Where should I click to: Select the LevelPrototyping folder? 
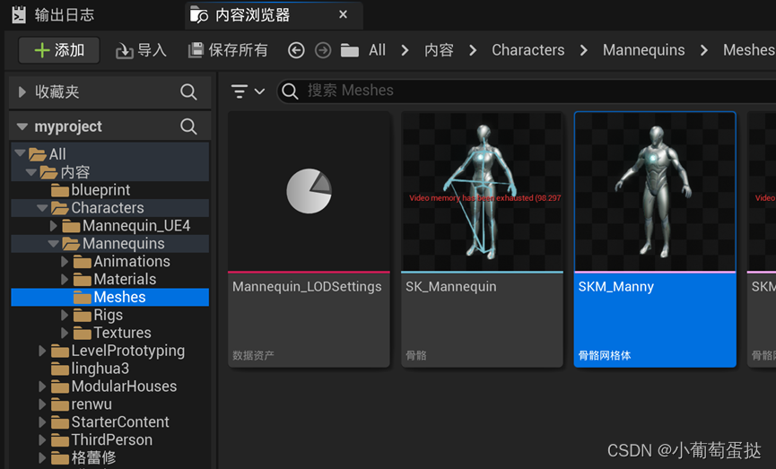(118, 351)
